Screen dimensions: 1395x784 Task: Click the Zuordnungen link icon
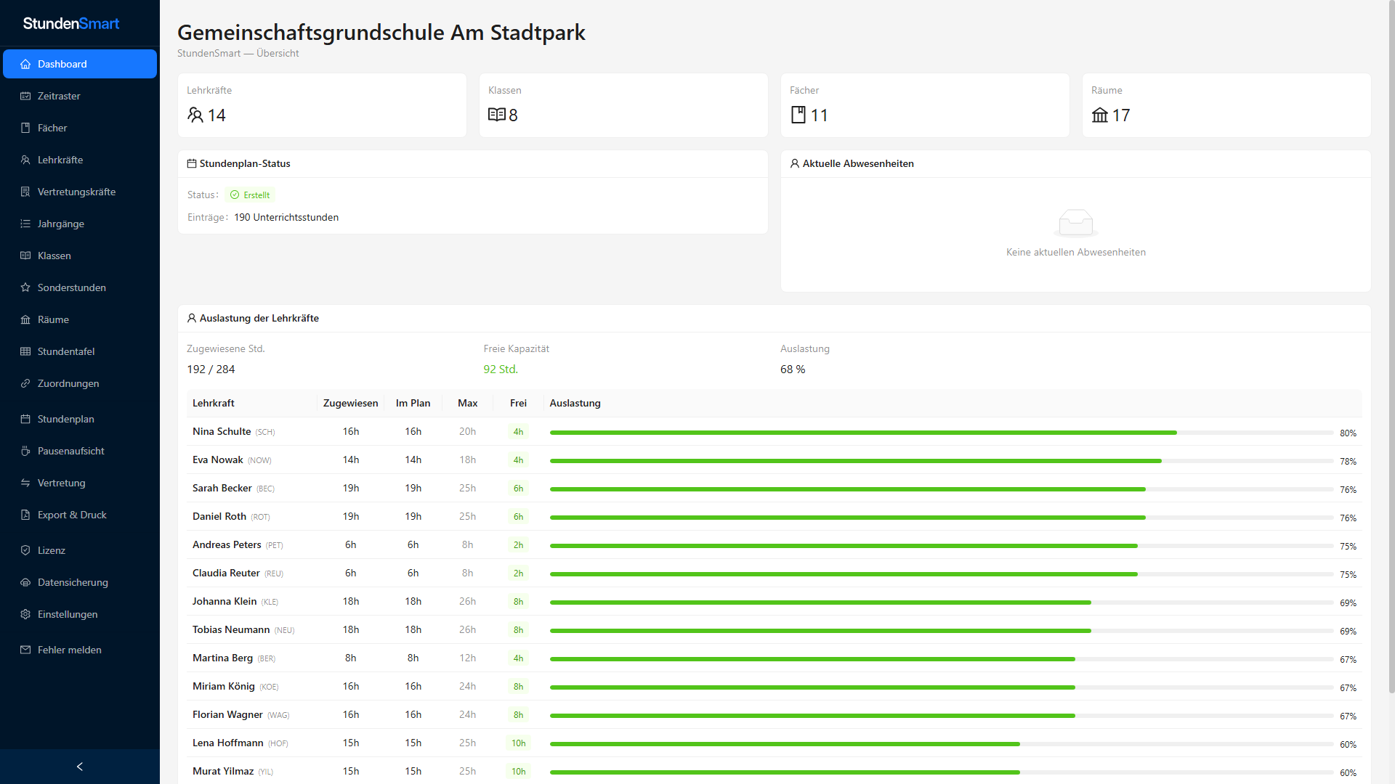(25, 383)
